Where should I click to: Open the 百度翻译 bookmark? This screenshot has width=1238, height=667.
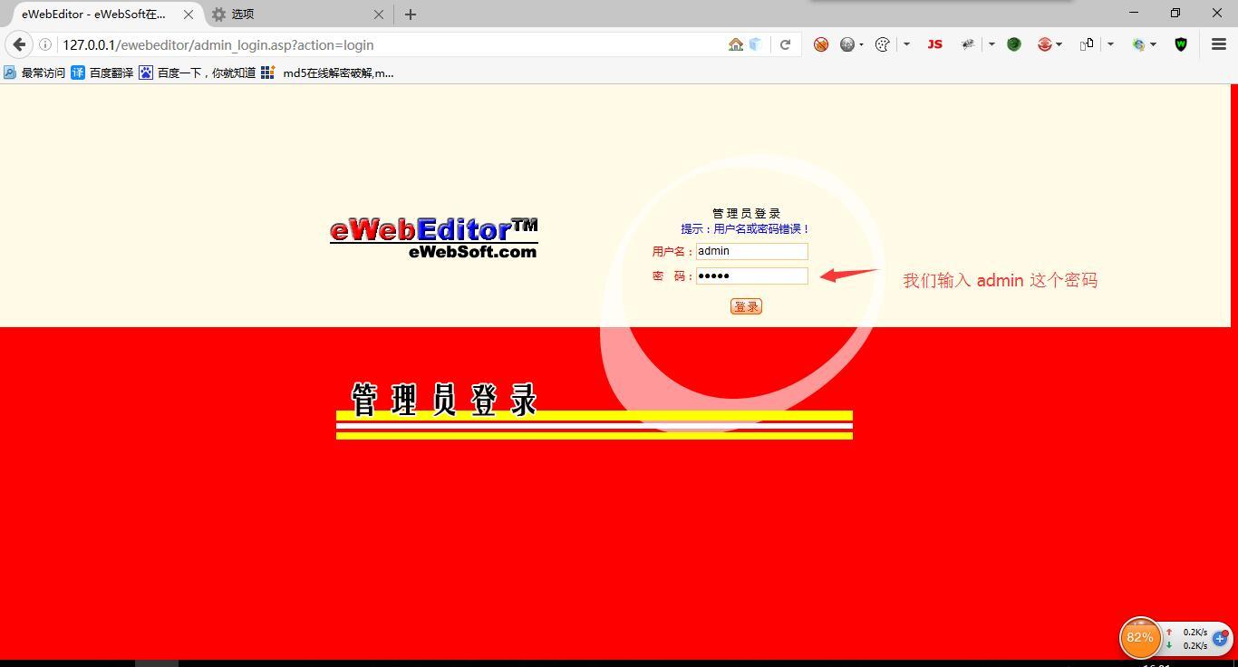point(102,72)
